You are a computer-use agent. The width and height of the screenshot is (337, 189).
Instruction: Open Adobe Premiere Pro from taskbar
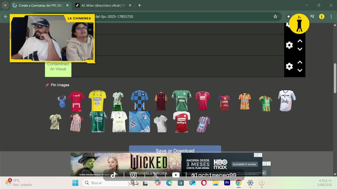tap(227, 183)
